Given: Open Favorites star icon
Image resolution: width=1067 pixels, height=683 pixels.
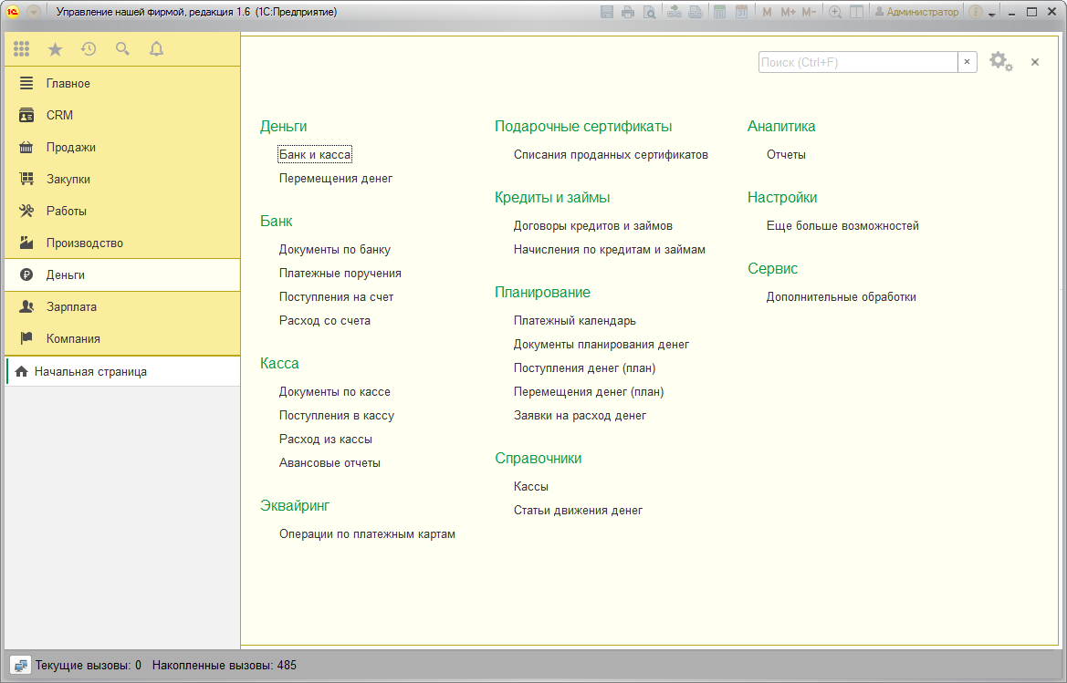Looking at the screenshot, I should click(x=55, y=49).
